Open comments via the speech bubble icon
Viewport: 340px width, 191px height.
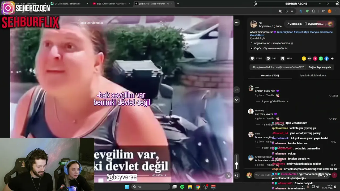268,58
